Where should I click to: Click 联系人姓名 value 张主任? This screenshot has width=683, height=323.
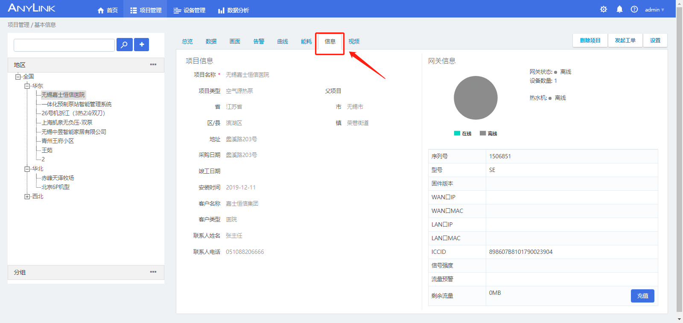pyautogui.click(x=234, y=236)
